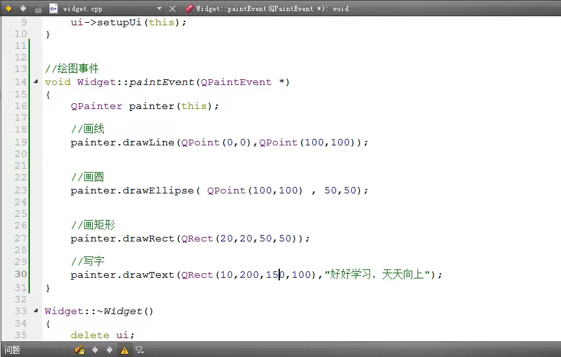561x357 pixels.
Task: Click the //写字 comment
Action: (88, 261)
